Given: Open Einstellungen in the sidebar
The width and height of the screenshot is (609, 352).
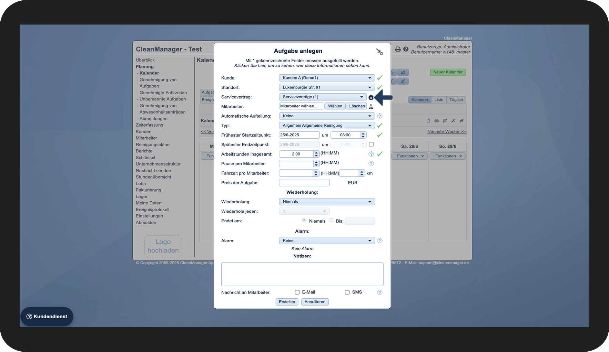Looking at the screenshot, I should (149, 216).
